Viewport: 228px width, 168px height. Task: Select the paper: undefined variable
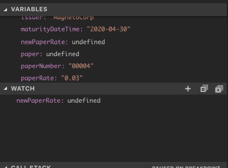point(113,54)
